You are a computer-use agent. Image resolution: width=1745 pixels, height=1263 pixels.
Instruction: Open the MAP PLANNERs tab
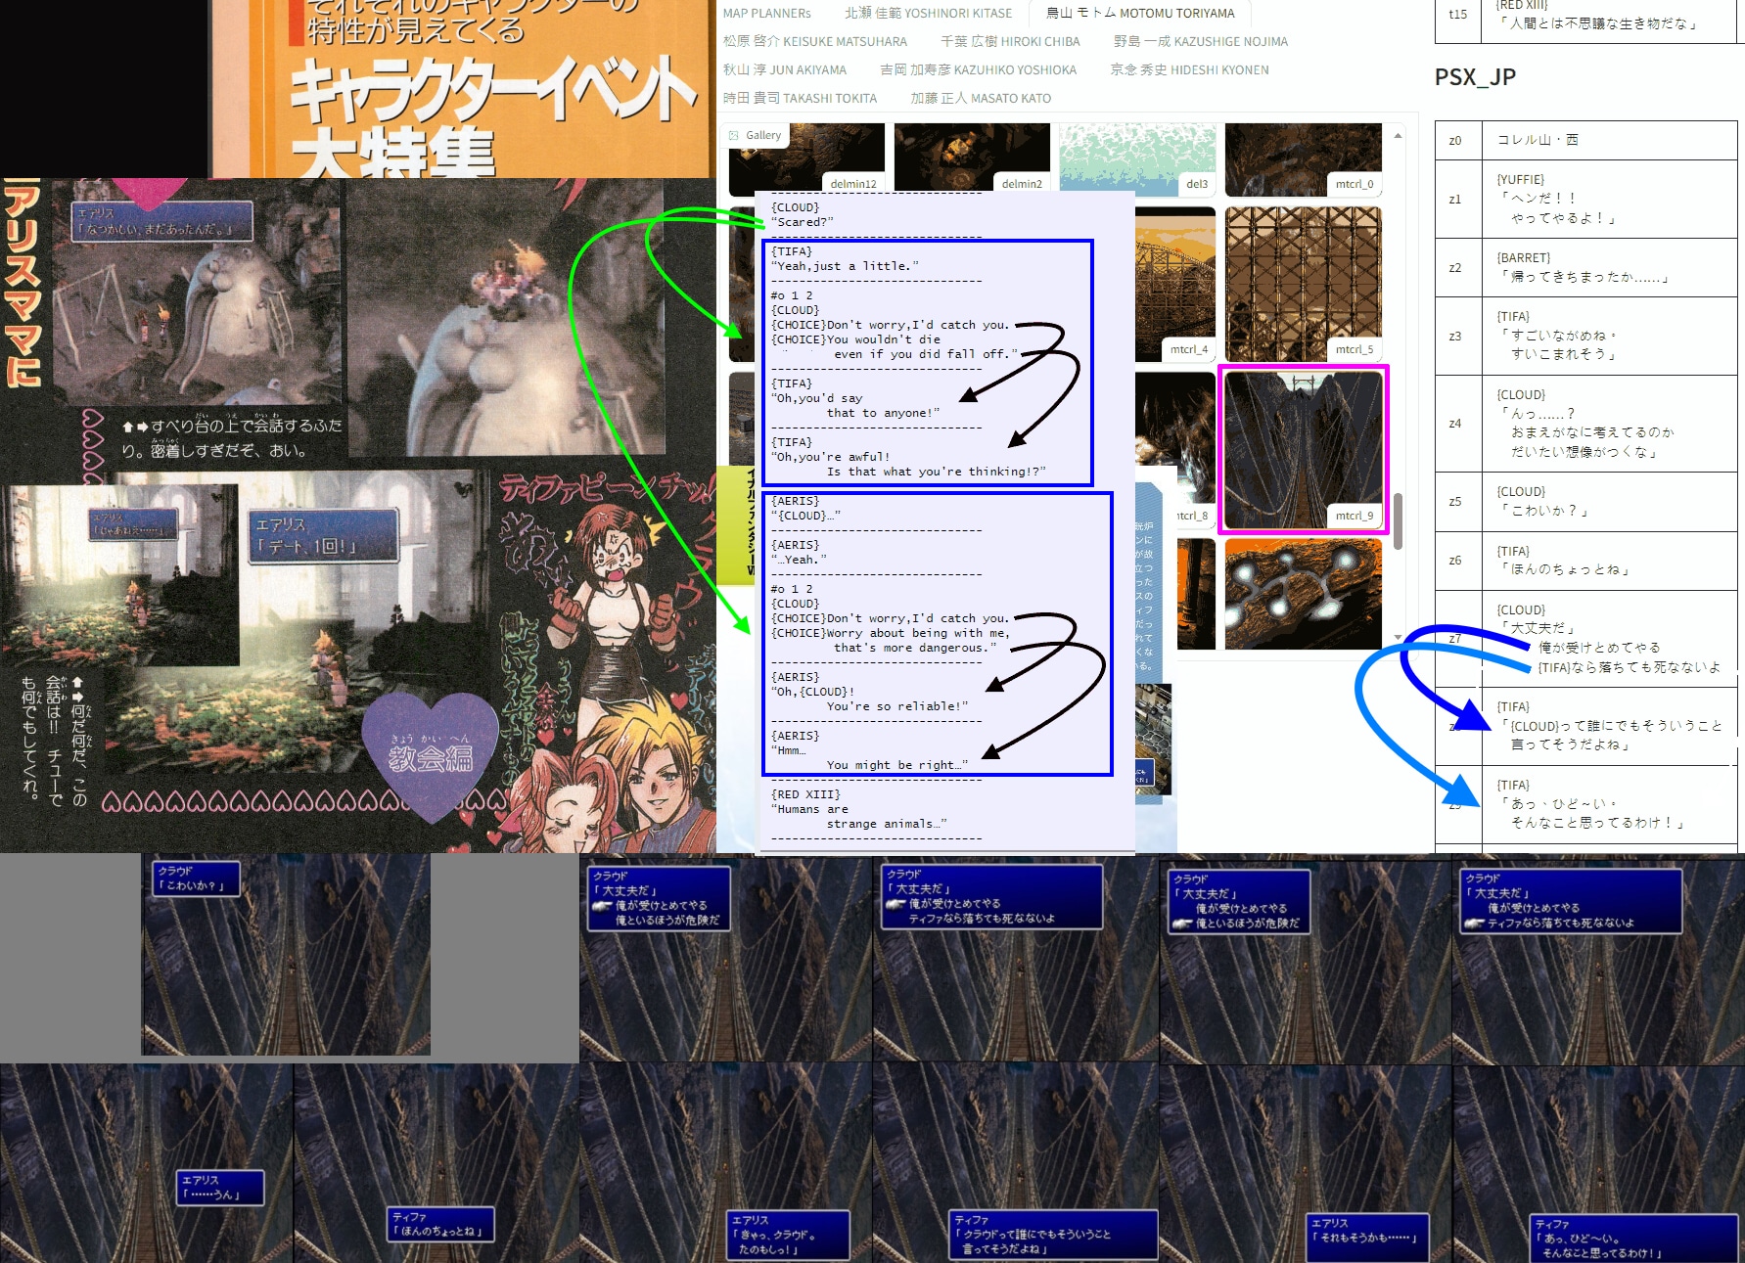click(x=767, y=14)
